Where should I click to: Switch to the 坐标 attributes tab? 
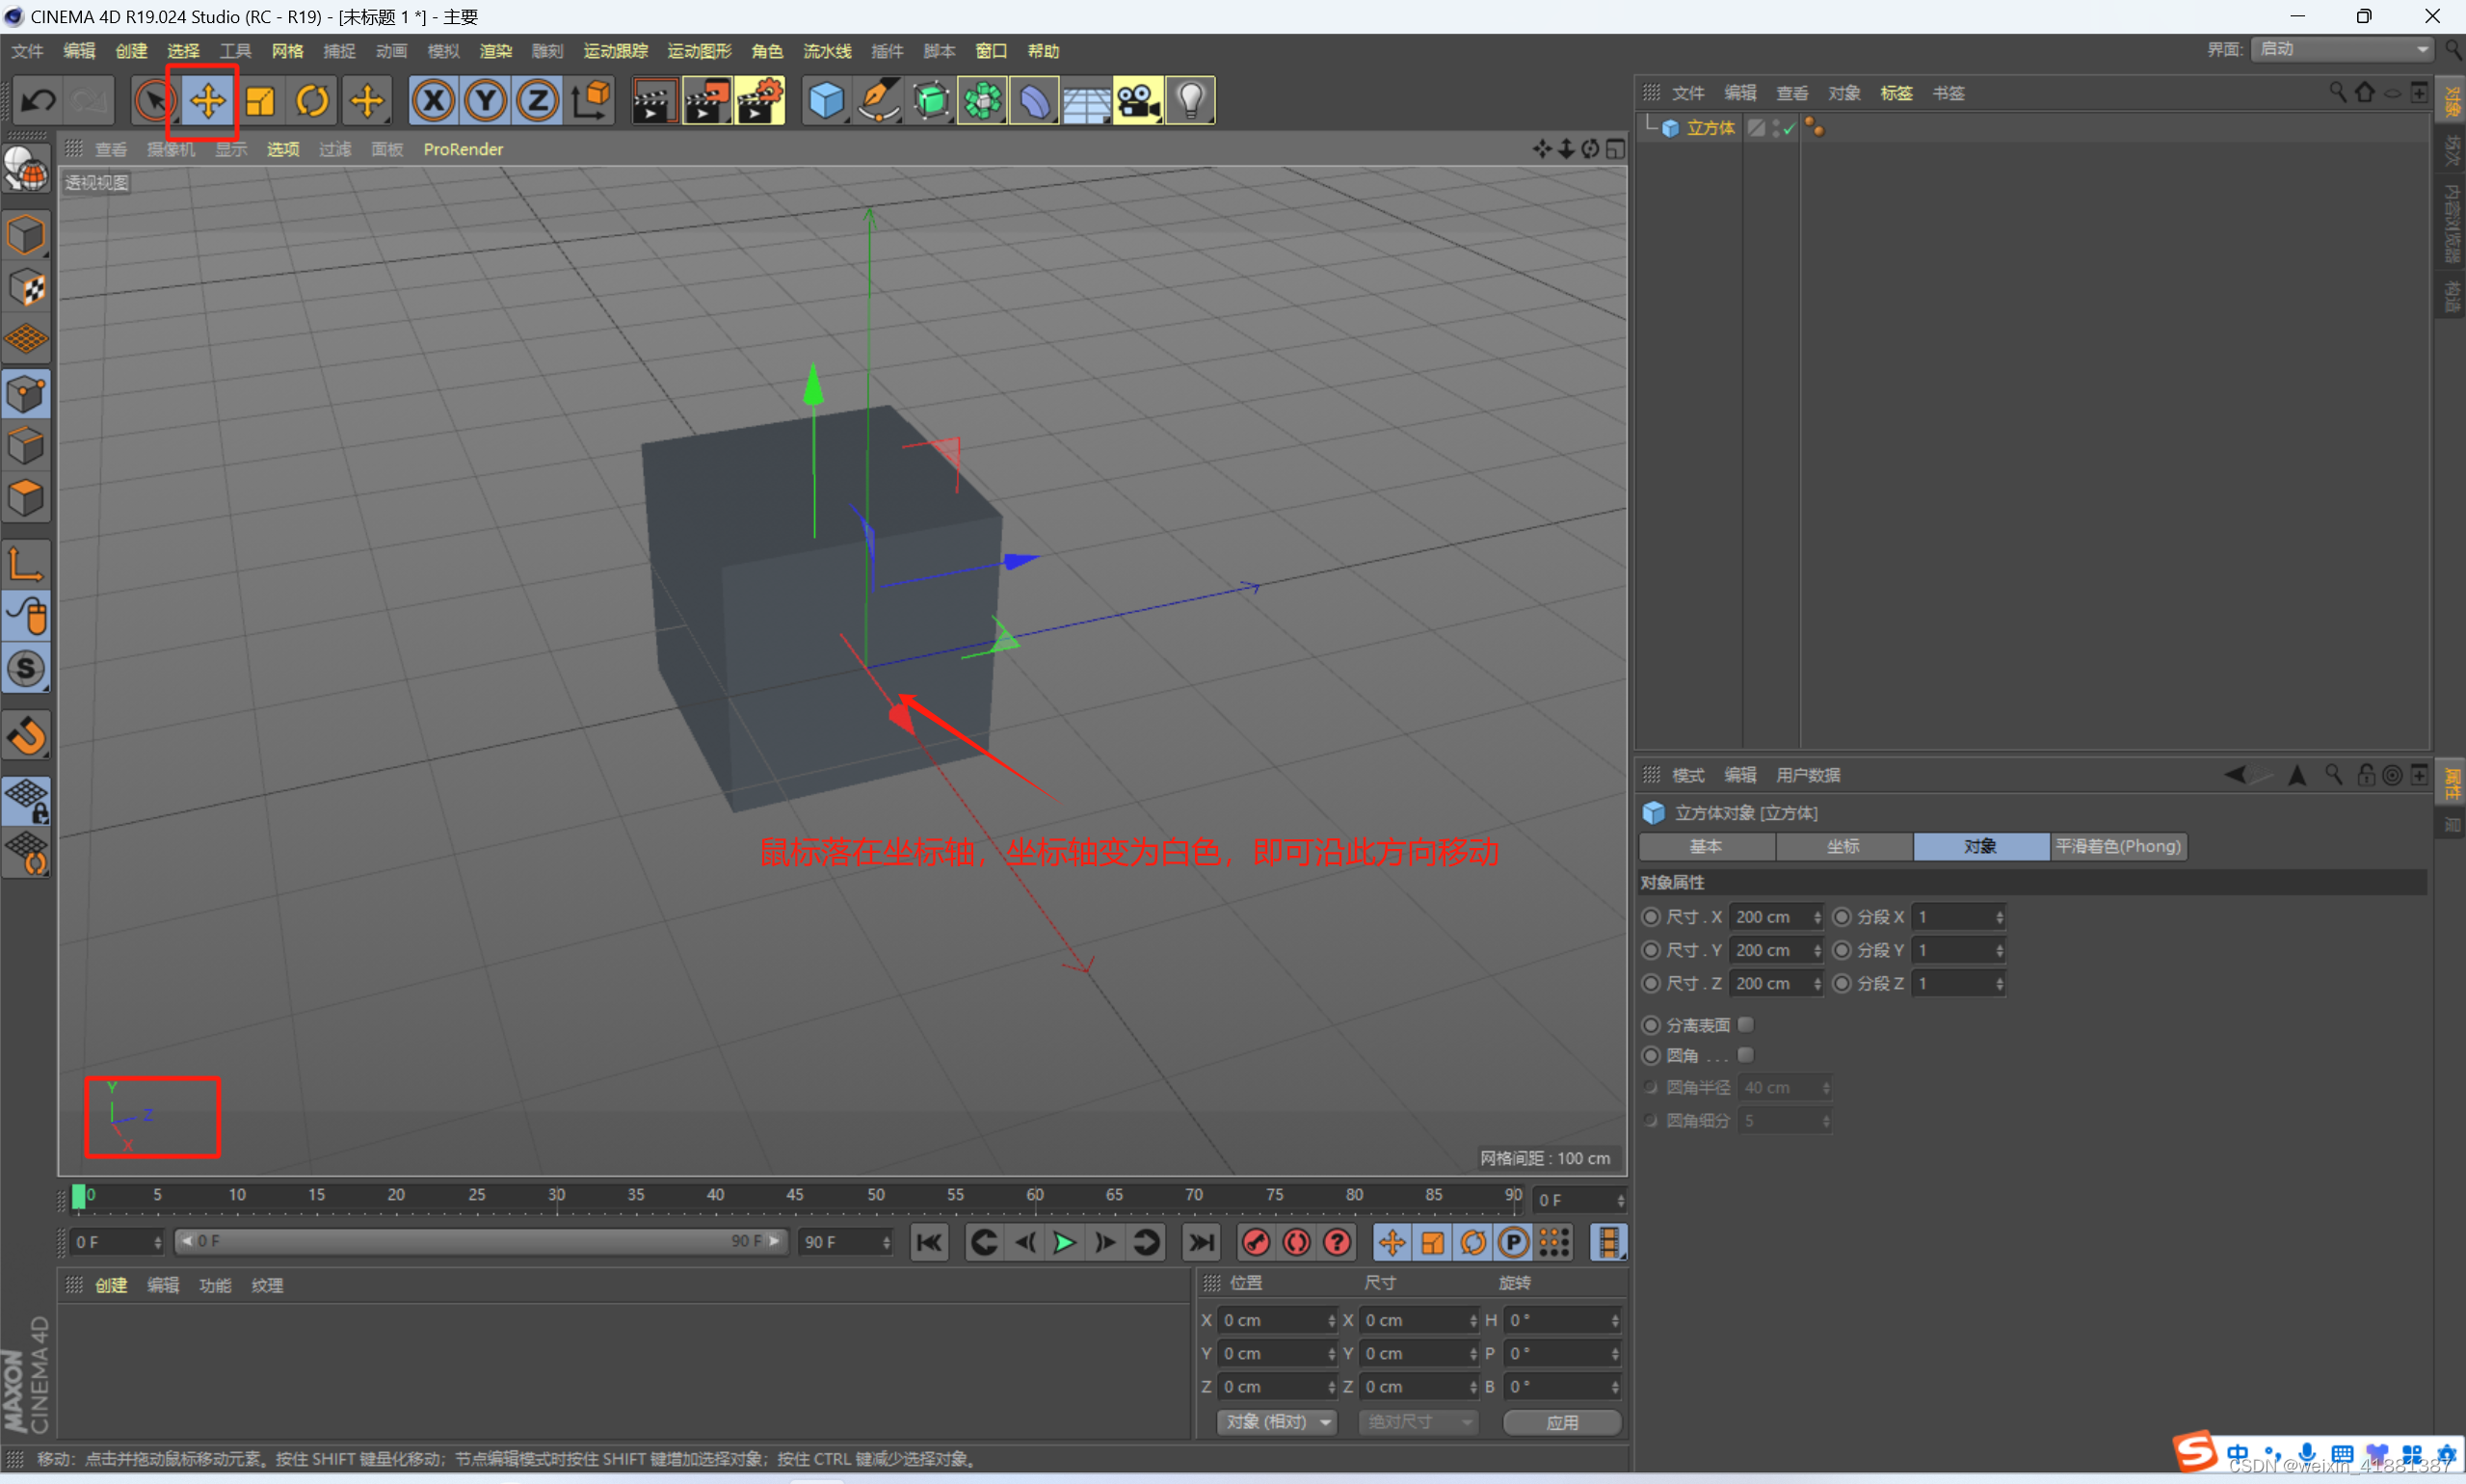click(1843, 846)
